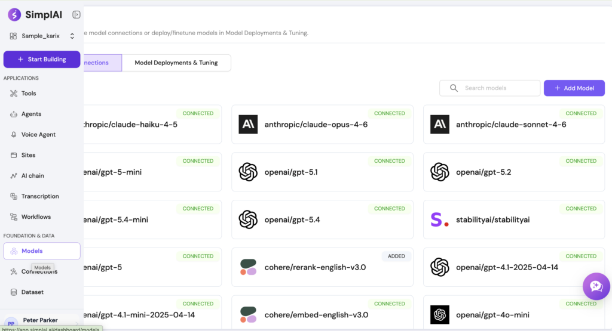This screenshot has width=612, height=331.
Task: Click the Cohere logo on embed-english-v3.0
Action: [x=248, y=315]
